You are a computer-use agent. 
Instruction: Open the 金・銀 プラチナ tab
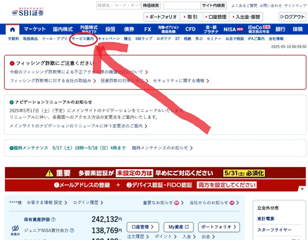coord(211,29)
